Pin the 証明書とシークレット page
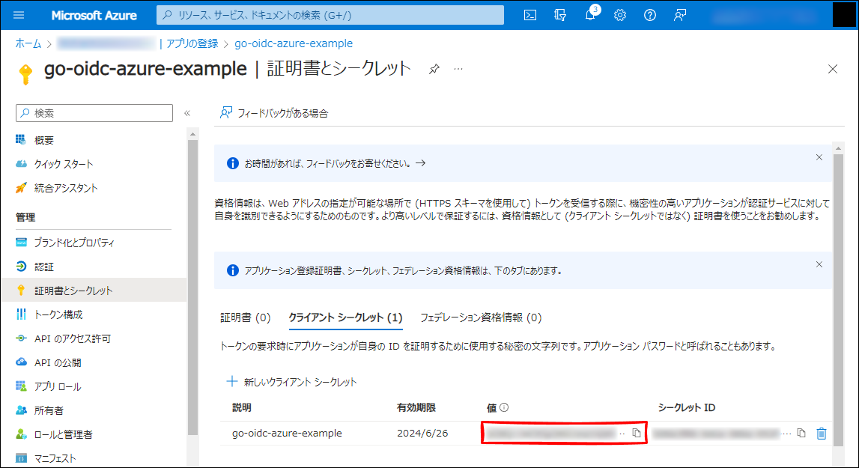Image resolution: width=859 pixels, height=468 pixels. click(434, 69)
